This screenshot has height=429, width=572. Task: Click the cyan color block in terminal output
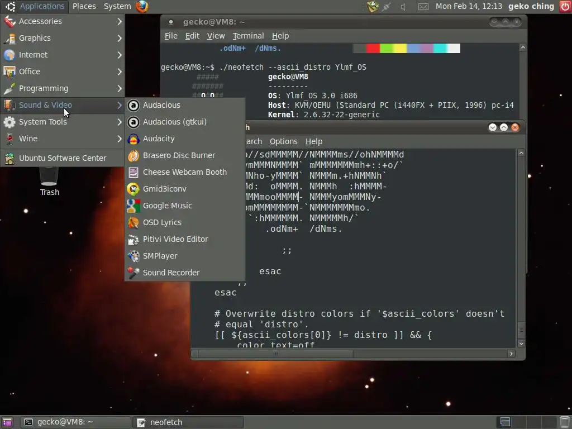440,48
